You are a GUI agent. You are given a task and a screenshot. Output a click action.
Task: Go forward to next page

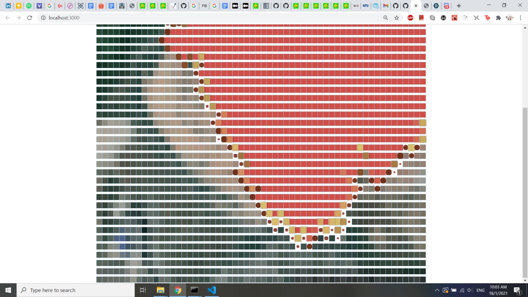[x=18, y=18]
